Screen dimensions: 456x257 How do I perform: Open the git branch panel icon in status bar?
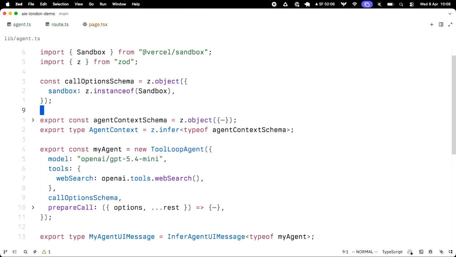pos(5,252)
